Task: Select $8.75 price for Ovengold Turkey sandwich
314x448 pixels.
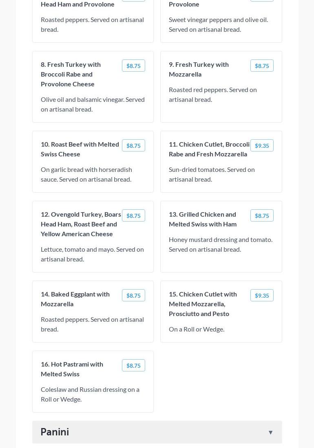Action: (x=133, y=215)
